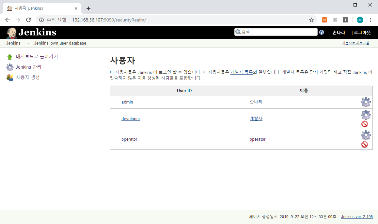The image size is (378, 224).
Task: Click the 사용자 생성 people icon
Action: (x=10, y=77)
